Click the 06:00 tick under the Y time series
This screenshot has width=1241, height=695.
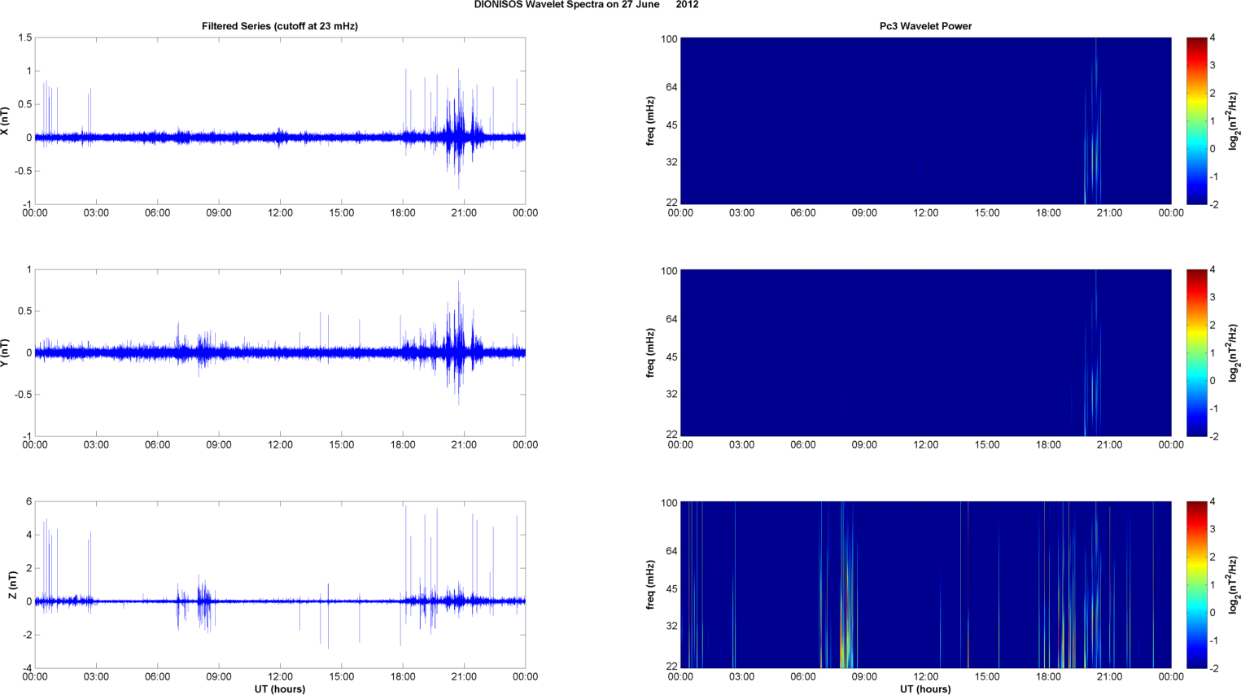click(157, 444)
